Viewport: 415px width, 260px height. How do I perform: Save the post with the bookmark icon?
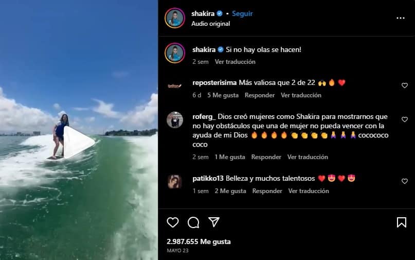402,222
